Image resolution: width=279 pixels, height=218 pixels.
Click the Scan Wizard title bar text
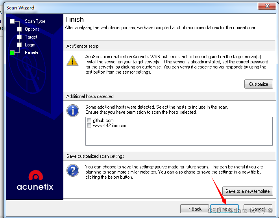(x=20, y=7)
